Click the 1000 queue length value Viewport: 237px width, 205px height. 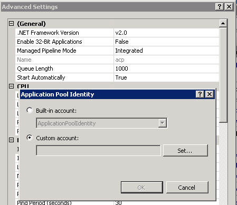(166, 69)
